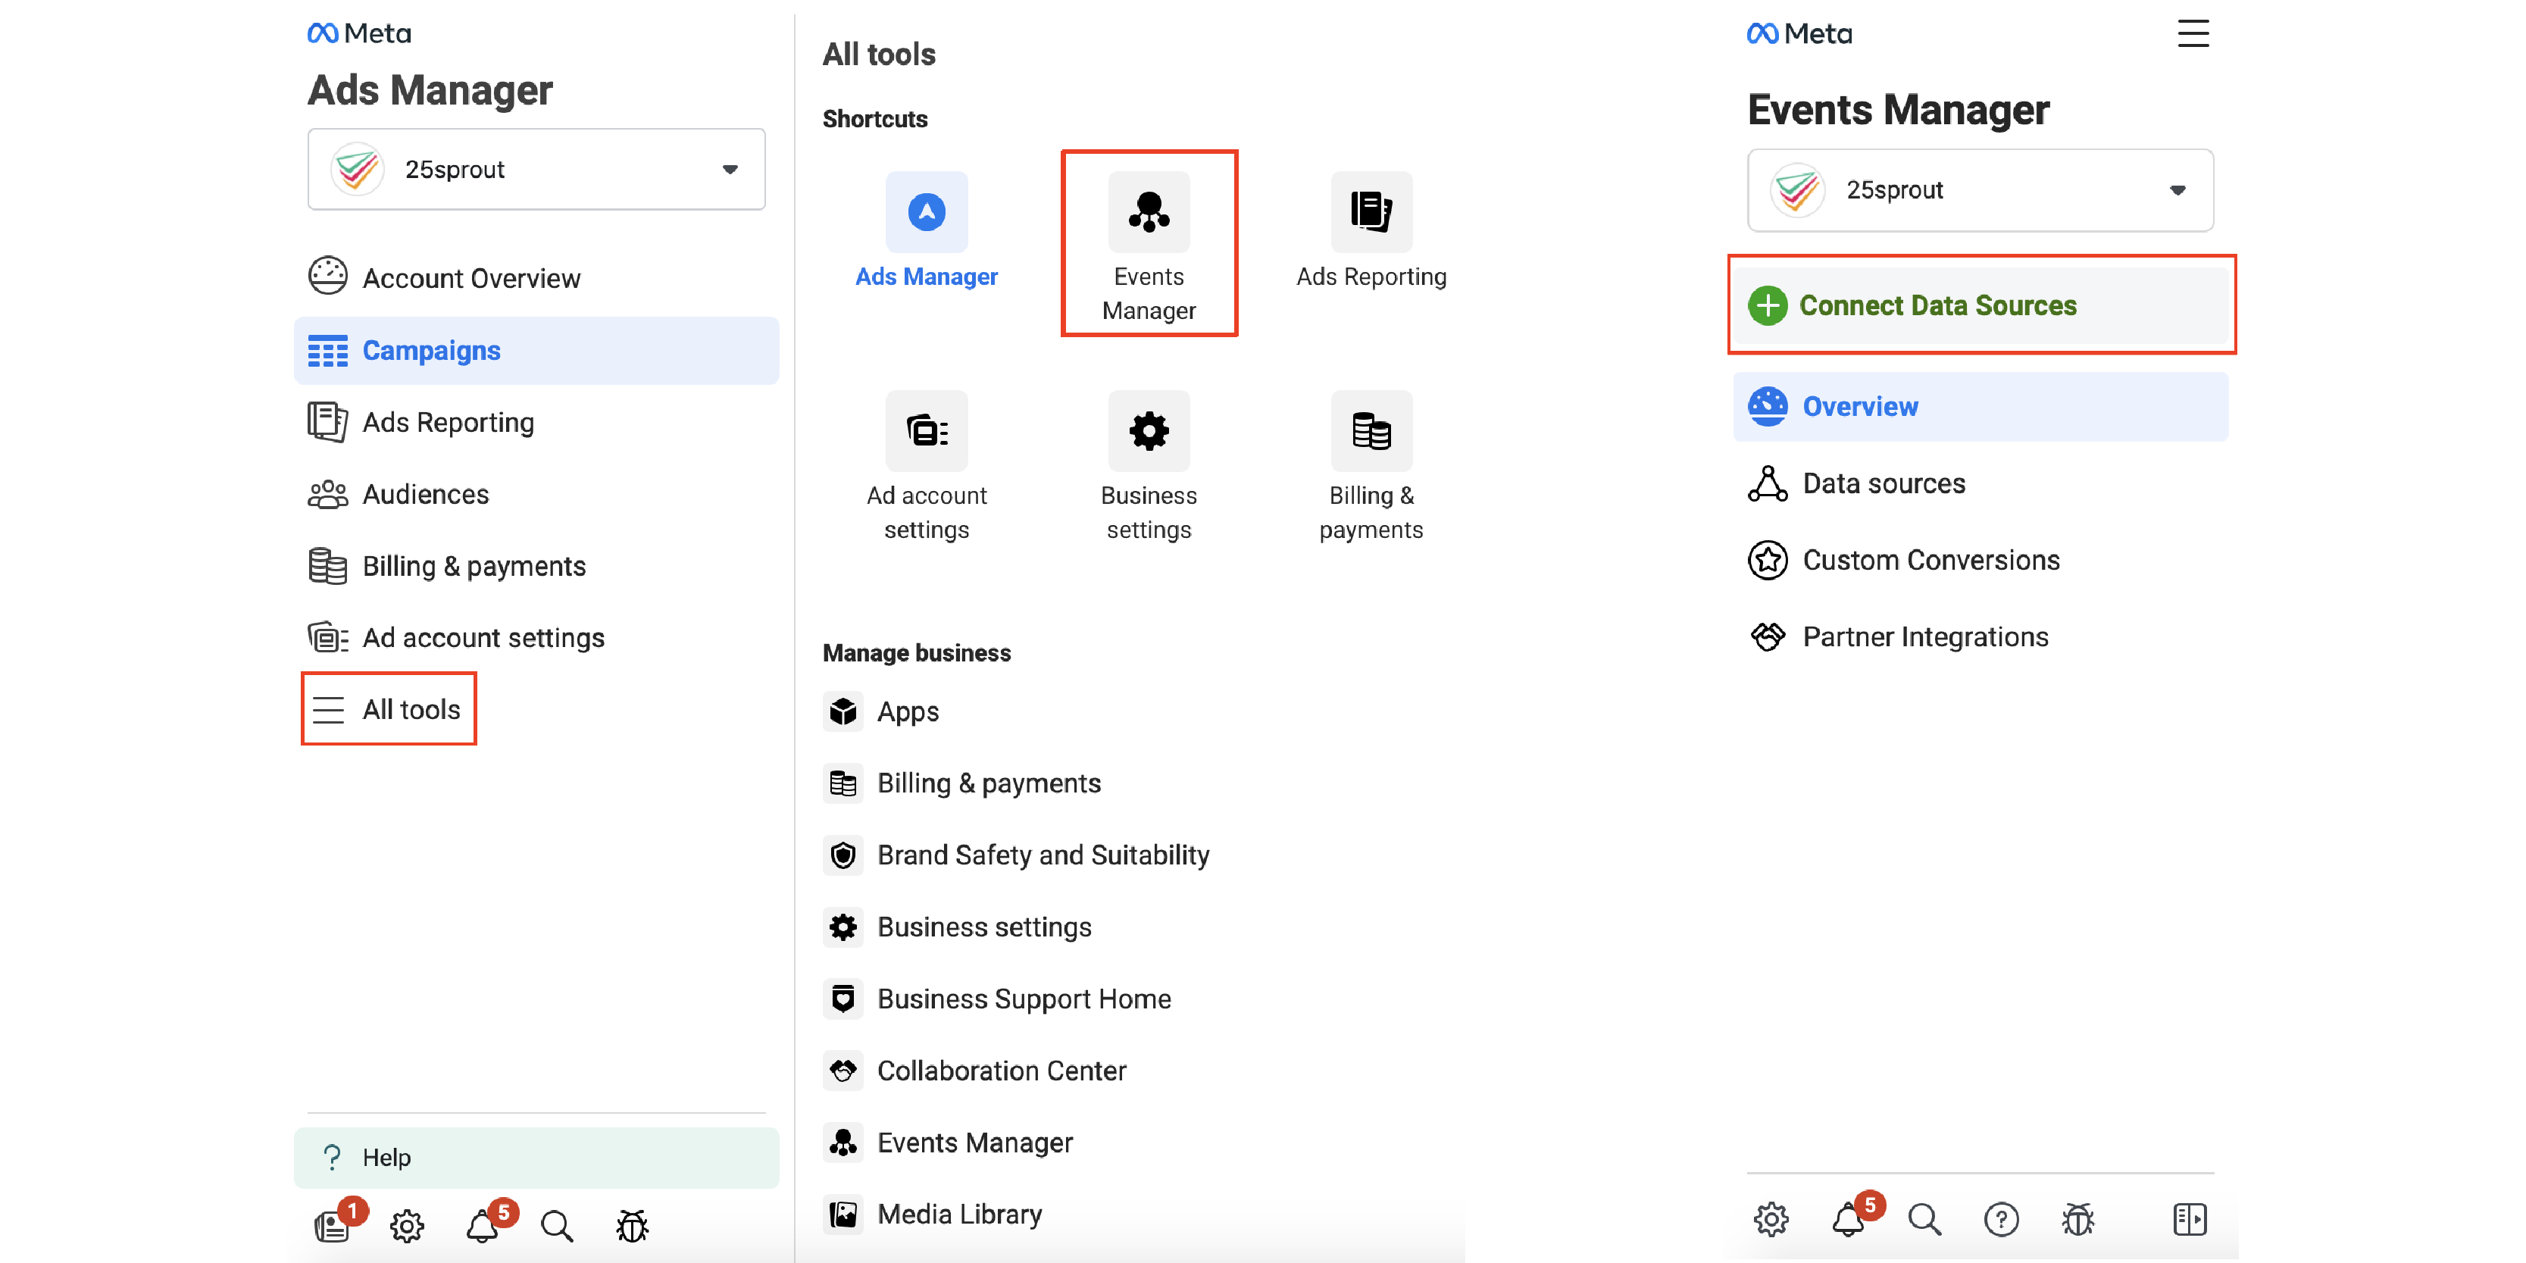The width and height of the screenshot is (2526, 1263).
Task: Expand 25sprout account dropdown in Events Manager
Action: (x=1980, y=190)
